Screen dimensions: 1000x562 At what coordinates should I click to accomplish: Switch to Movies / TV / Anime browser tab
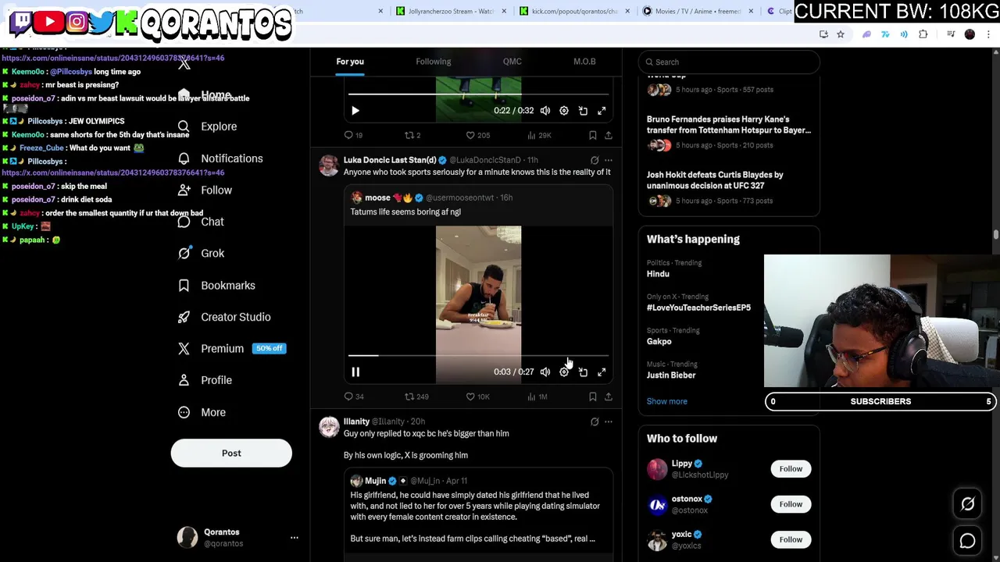pyautogui.click(x=697, y=11)
